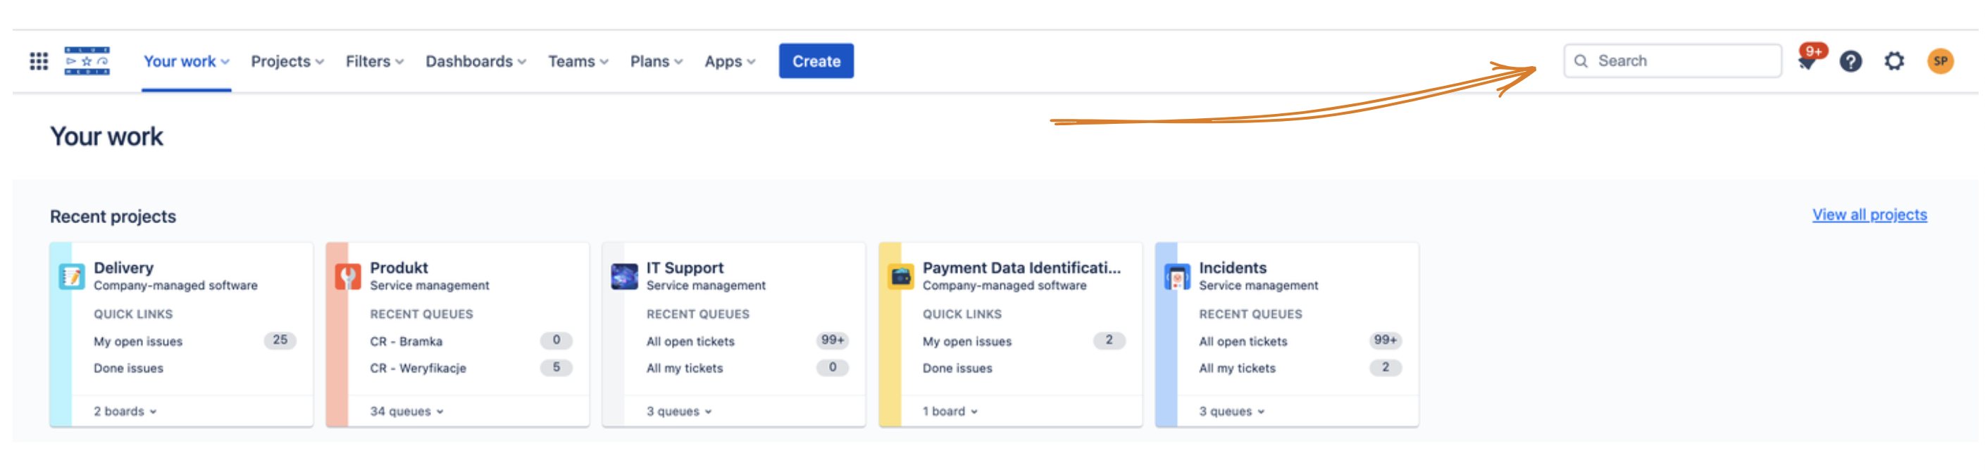
Task: Click the IT Support project icon
Action: click(624, 276)
